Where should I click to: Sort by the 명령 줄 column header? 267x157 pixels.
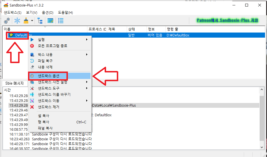coord(215,29)
